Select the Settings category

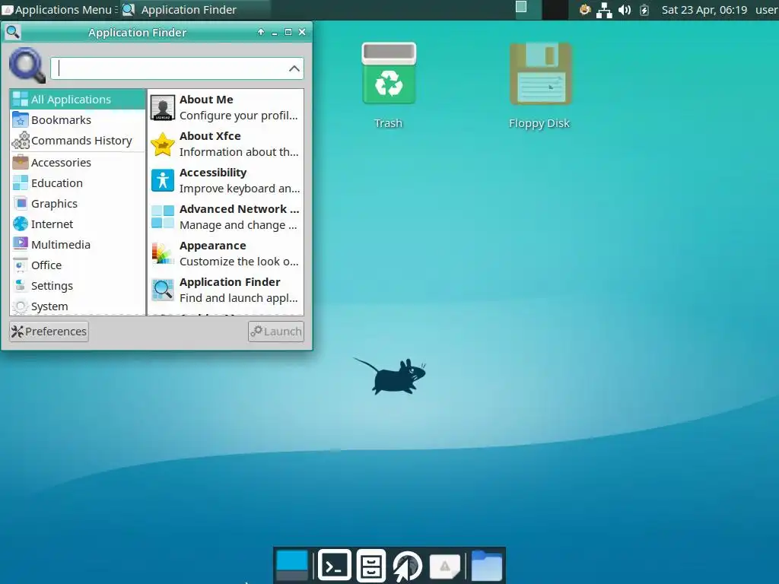(x=78, y=286)
